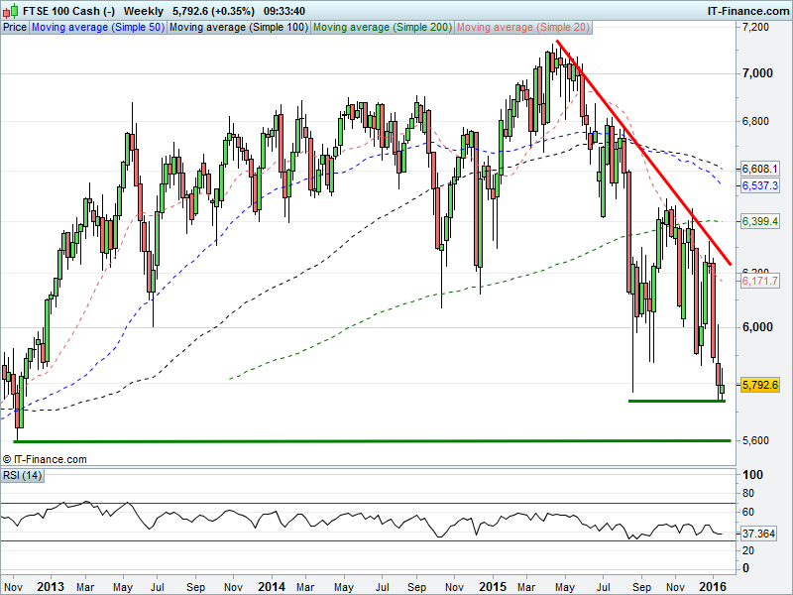Click the 6,000 price axis label
Image resolution: width=793 pixels, height=595 pixels.
coord(757,327)
